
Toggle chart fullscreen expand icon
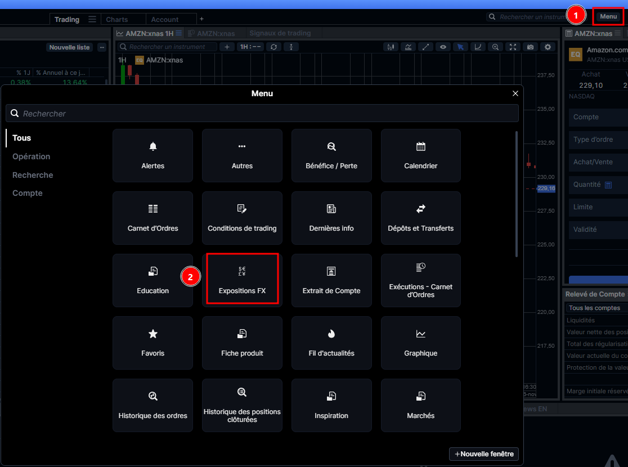(x=513, y=47)
